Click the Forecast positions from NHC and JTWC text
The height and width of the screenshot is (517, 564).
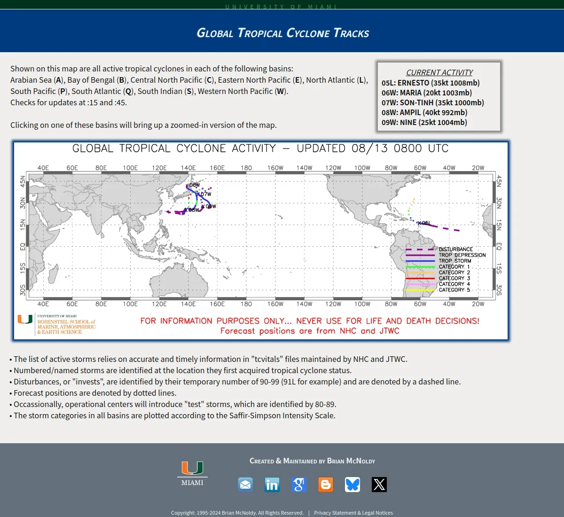coord(310,331)
